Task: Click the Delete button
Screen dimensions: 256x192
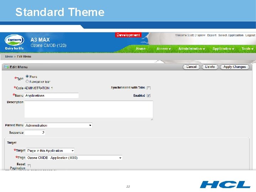Action: 210,67
